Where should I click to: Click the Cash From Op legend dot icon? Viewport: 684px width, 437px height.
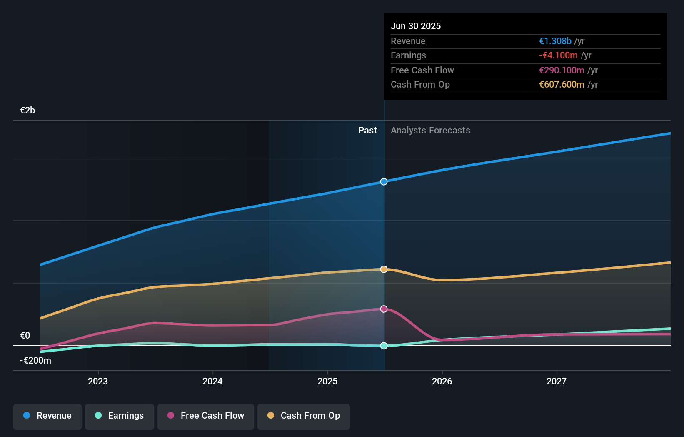[271, 416]
